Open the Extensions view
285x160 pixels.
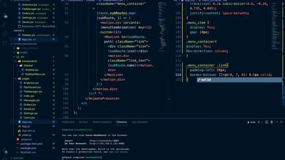[5, 34]
